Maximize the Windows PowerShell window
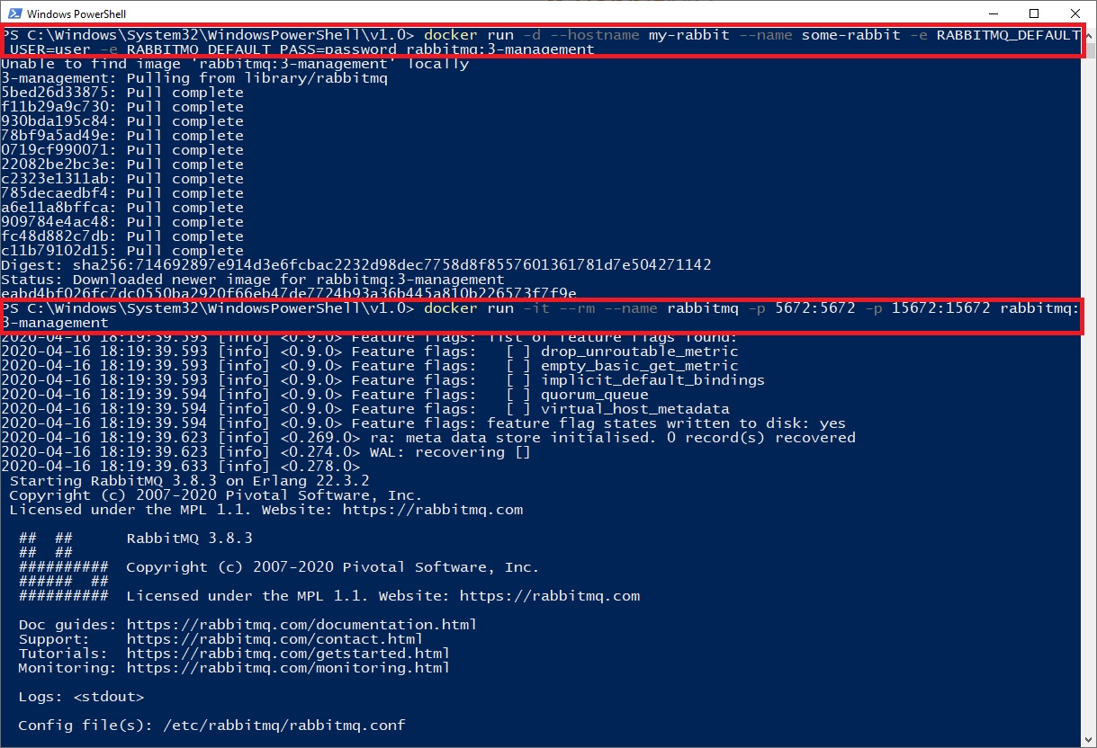 click(1034, 13)
